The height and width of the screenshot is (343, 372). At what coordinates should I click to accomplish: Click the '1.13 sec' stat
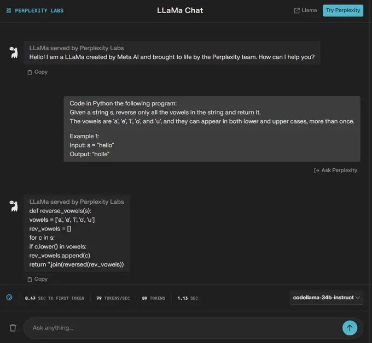(x=188, y=298)
